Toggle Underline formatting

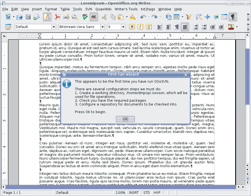(149, 27)
